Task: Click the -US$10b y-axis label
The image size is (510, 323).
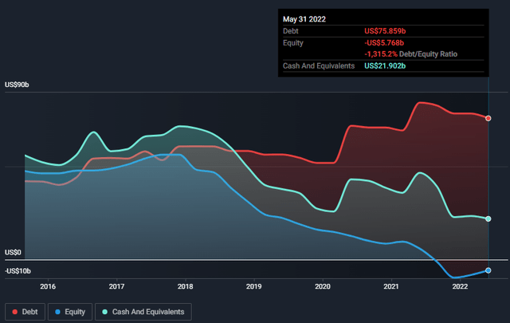Action: [19, 271]
